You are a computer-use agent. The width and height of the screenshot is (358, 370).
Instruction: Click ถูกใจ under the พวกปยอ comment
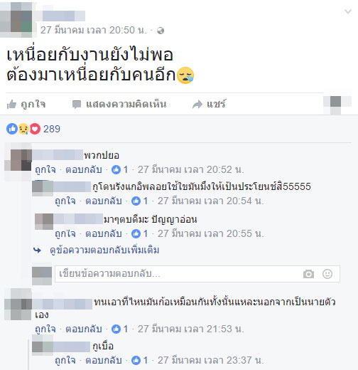click(x=45, y=170)
